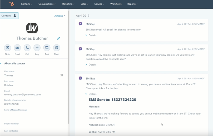The width and height of the screenshot is (213, 136).
Task: Click the HubSpot sprocket logo
Action: click(12, 4)
